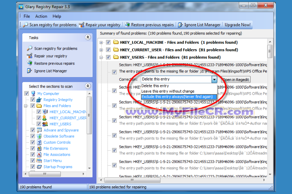Click the Scan registry icon in Tasks panel
Image resolution: width=292 pixels, height=194 pixels.
pyautogui.click(x=30, y=48)
